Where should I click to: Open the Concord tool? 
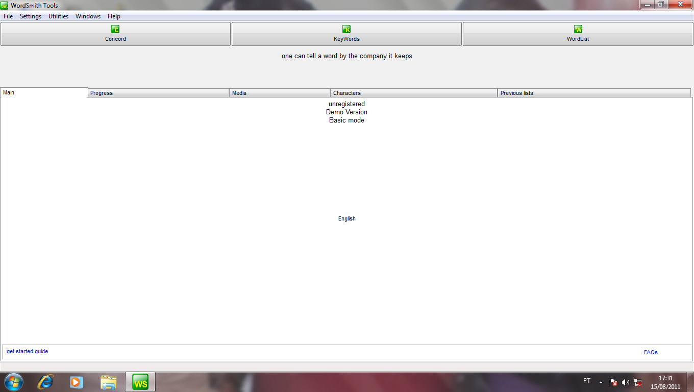coord(115,34)
